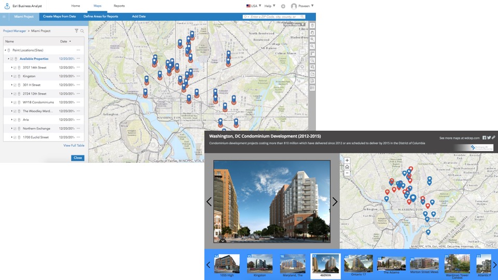Screen dimensions: 498x280
Task: Toggle checkbox for Northern Exchange
Action: click(15, 129)
